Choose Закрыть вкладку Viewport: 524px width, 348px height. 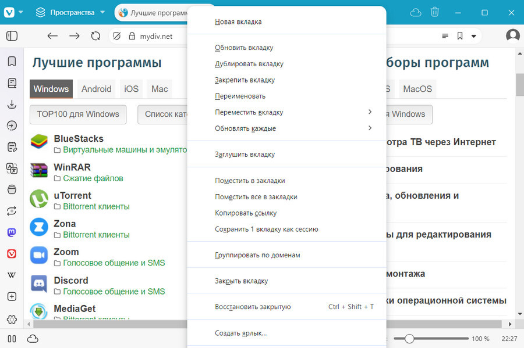(x=286, y=281)
